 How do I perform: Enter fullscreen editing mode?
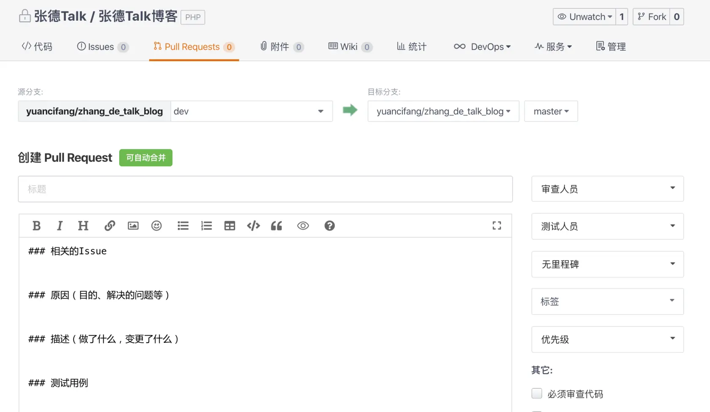click(497, 226)
